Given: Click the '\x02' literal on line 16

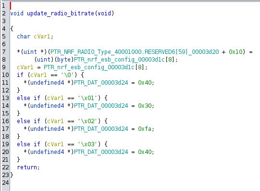Looking at the screenshot, I should click(x=87, y=121).
